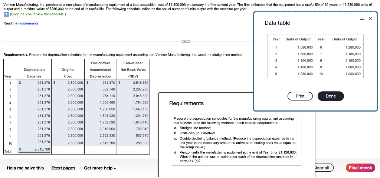380x178 pixels.
Task: Click requirement d. about selling equipment
Action: [235, 156]
